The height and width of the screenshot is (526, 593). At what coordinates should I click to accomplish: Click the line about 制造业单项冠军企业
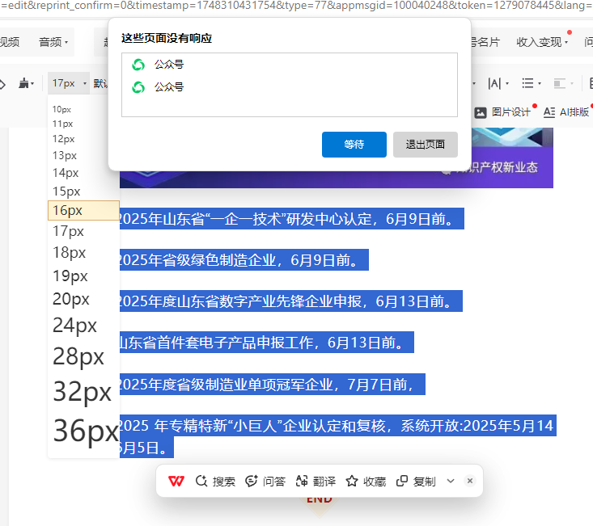point(273,385)
